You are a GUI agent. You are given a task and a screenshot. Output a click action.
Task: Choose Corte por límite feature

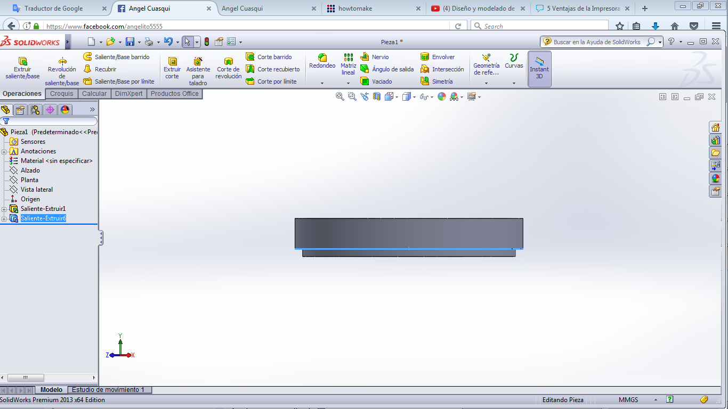[271, 81]
